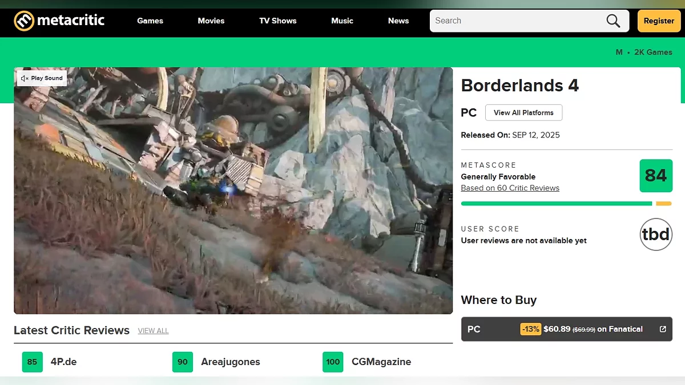Screen dimensions: 685x385
Task: Click the Register button
Action: (659, 21)
